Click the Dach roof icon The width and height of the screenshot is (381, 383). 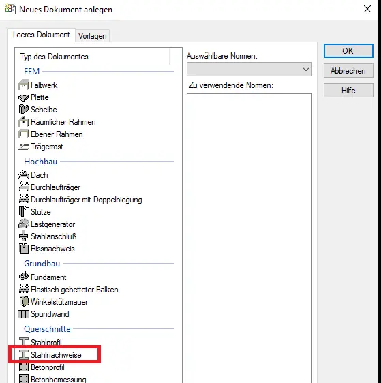24,175
